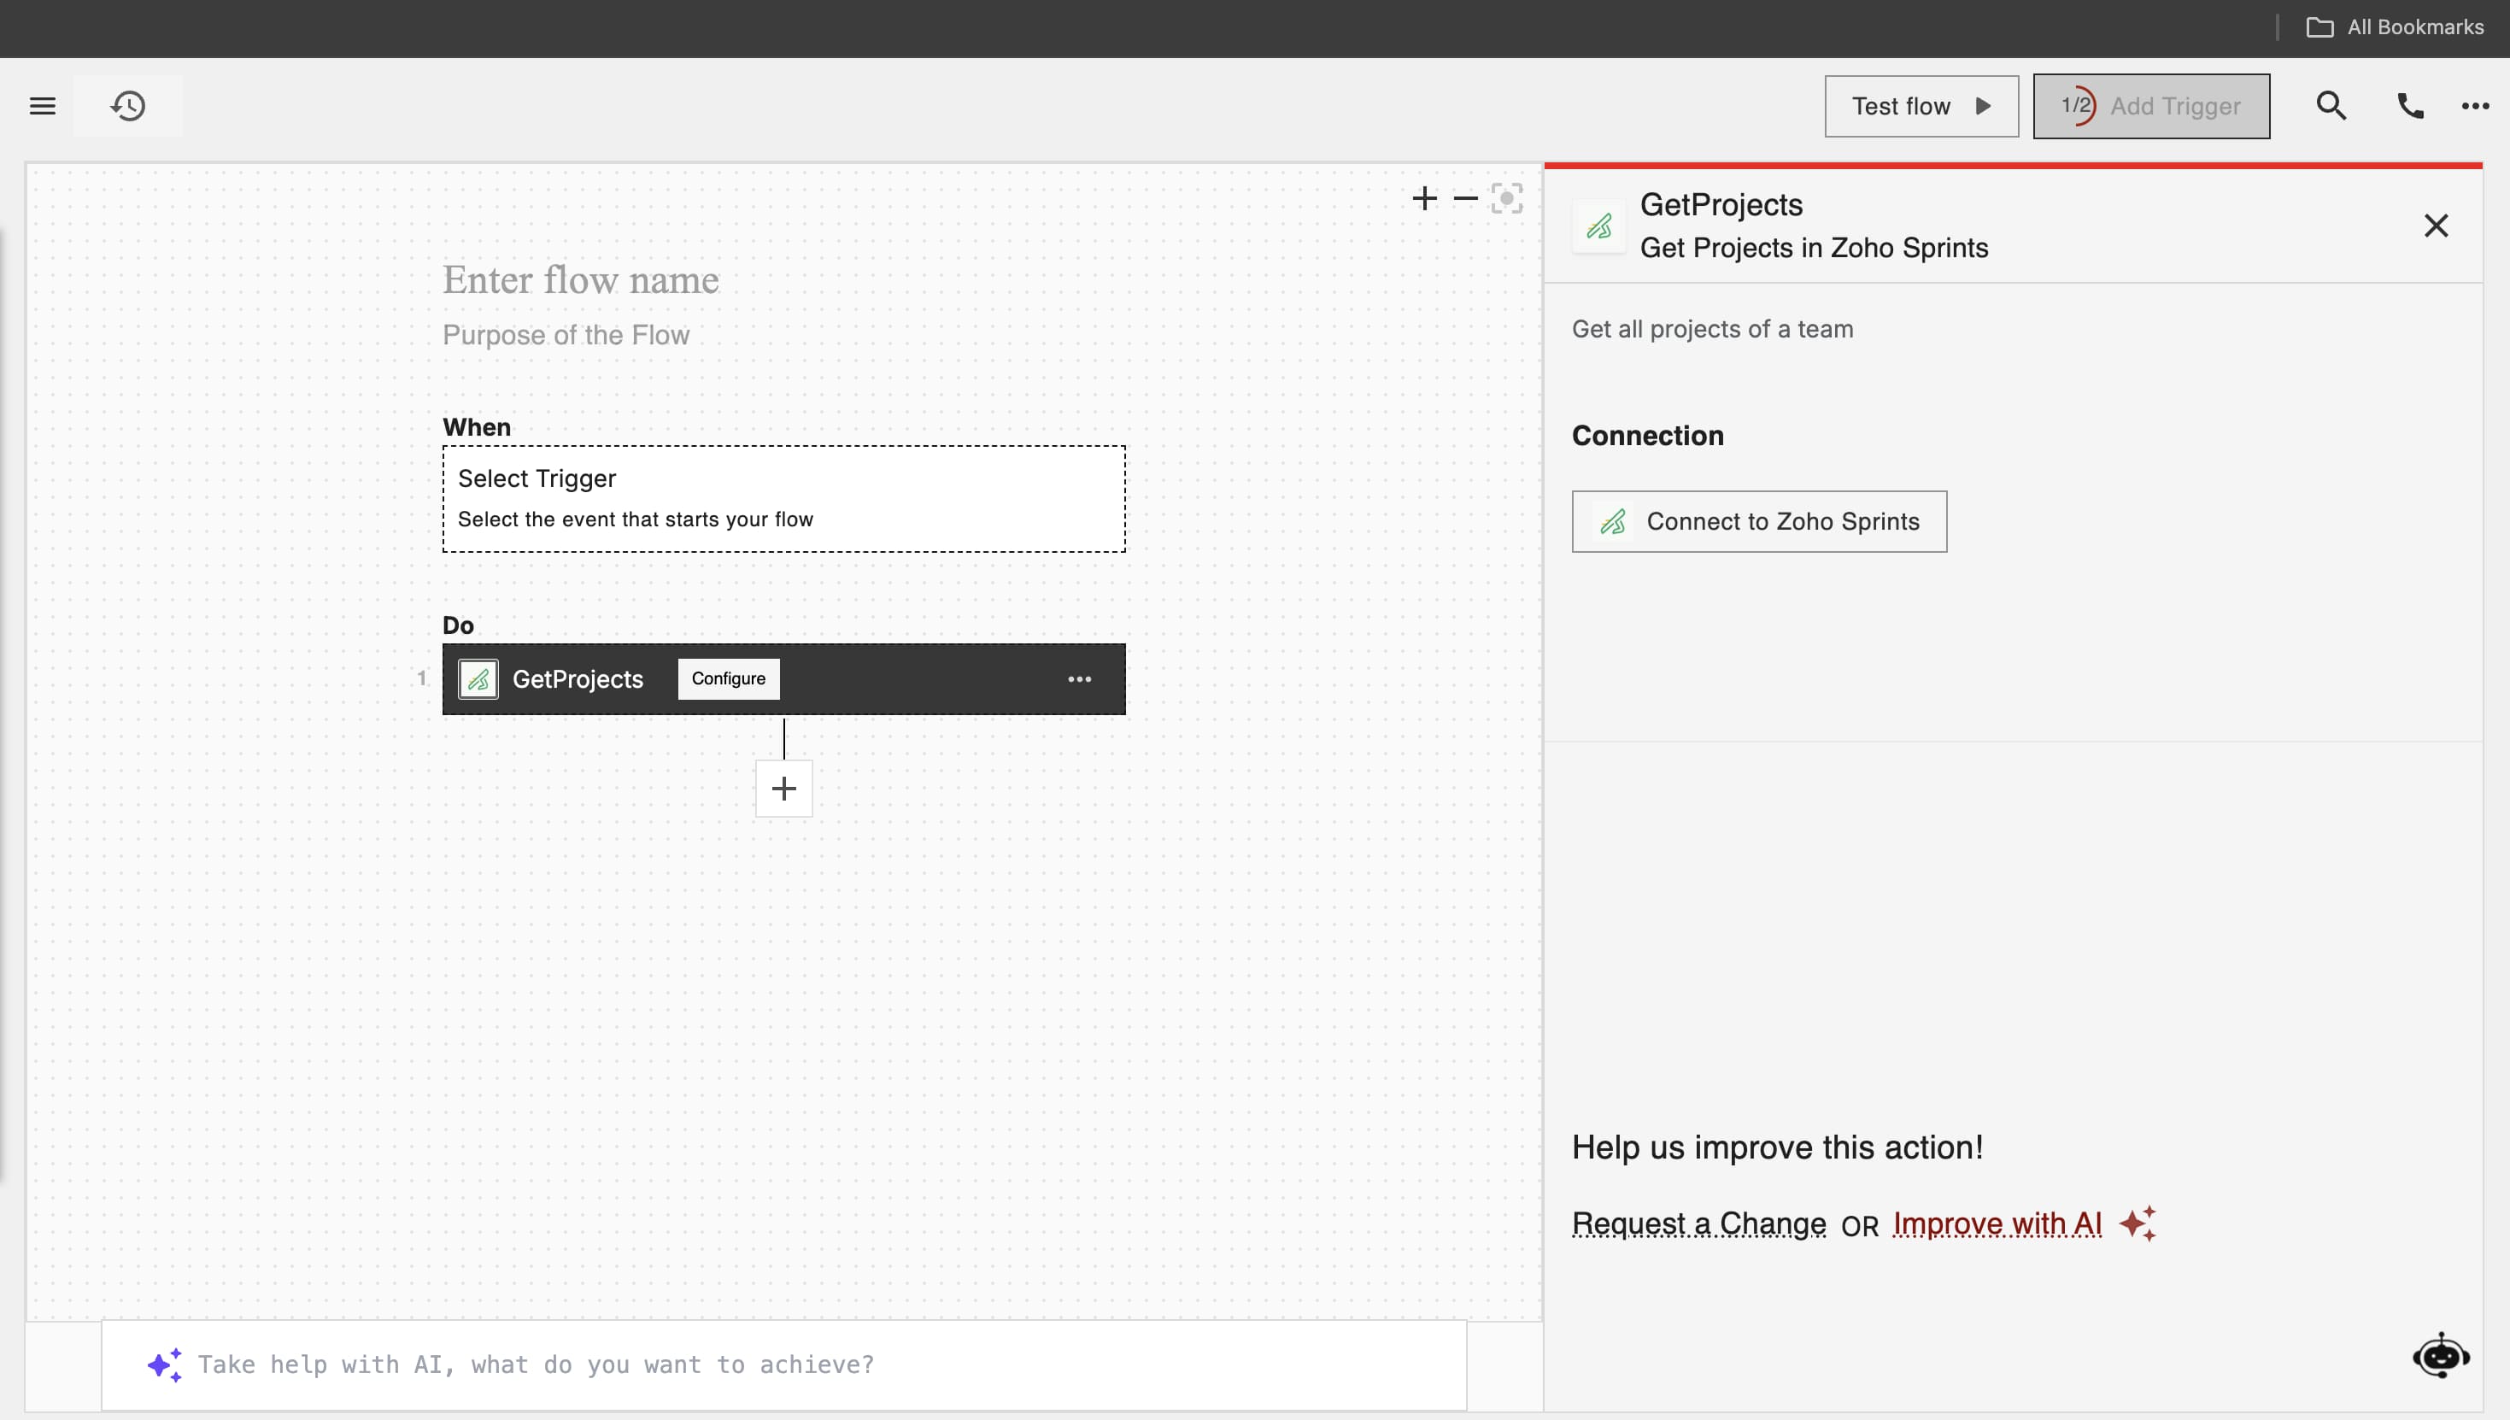Viewport: 2510px width, 1420px height.
Task: Open the search magnifier icon
Action: click(x=2331, y=105)
